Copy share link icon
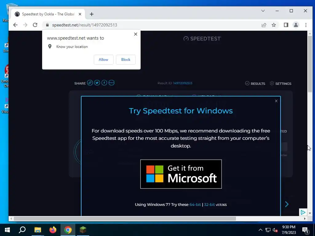 90,83
